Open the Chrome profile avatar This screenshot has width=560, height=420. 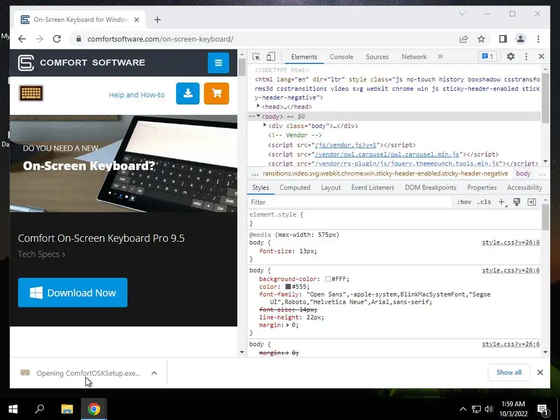pyautogui.click(x=521, y=39)
